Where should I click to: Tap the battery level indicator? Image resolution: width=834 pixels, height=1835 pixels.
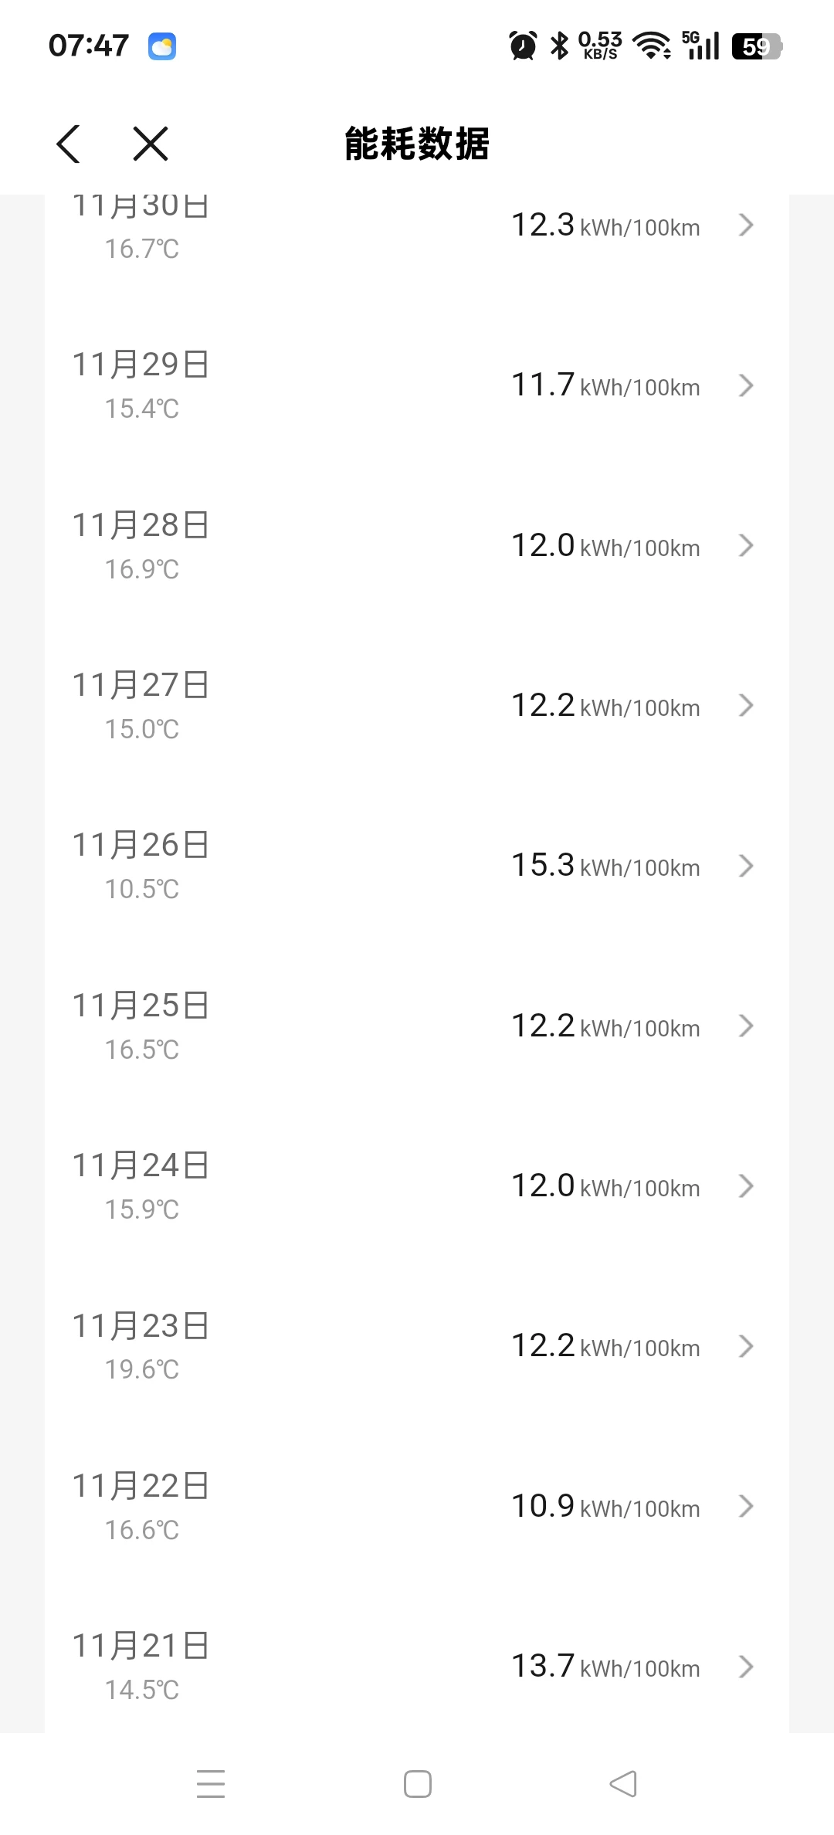757,46
